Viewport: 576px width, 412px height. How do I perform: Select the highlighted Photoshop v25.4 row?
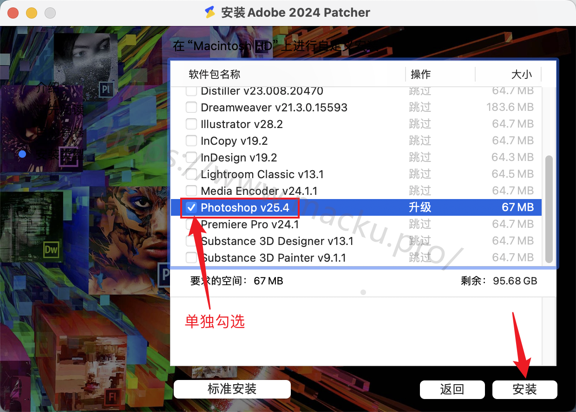pos(325,207)
